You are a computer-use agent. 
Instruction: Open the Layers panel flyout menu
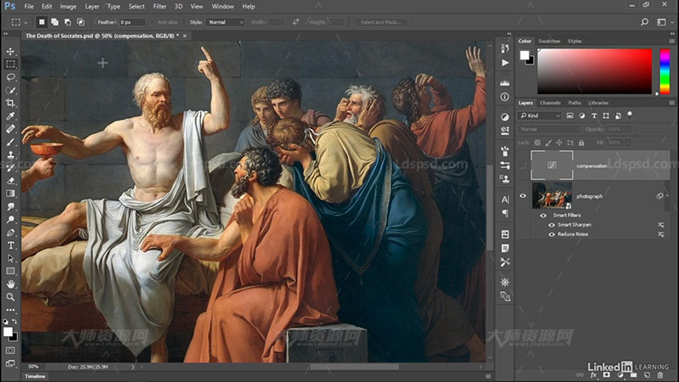672,103
